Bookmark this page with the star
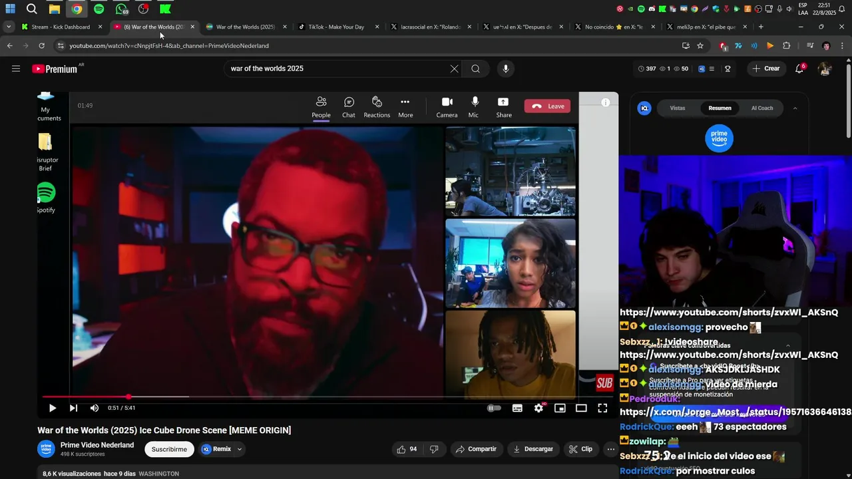The image size is (852, 479). (700, 45)
